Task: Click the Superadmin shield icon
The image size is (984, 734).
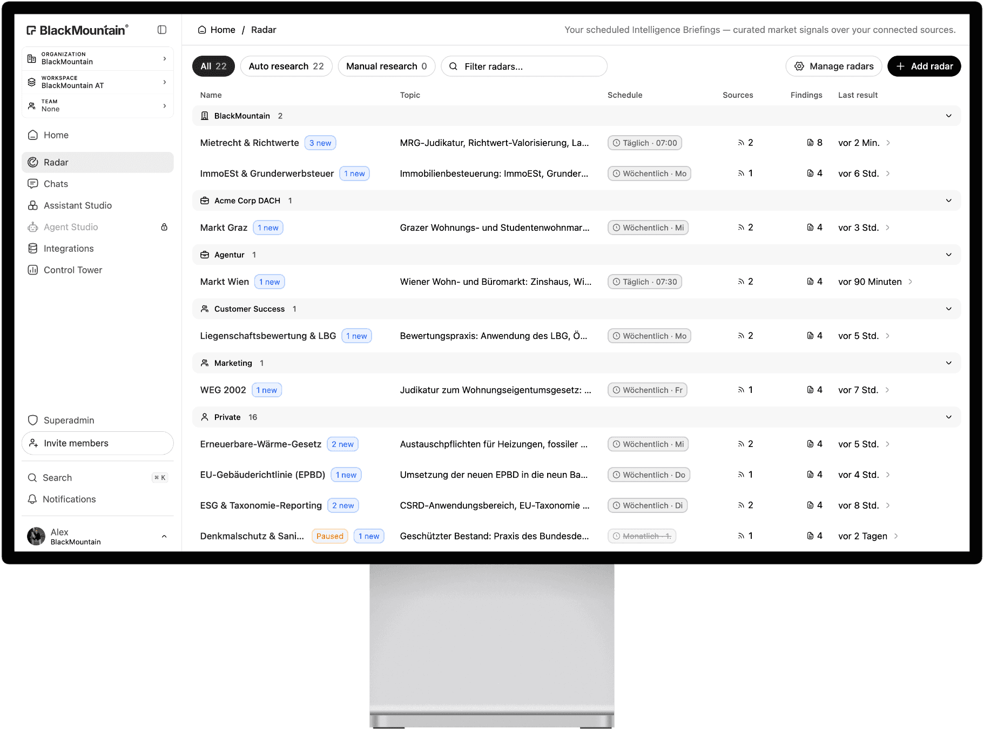Action: pos(33,420)
